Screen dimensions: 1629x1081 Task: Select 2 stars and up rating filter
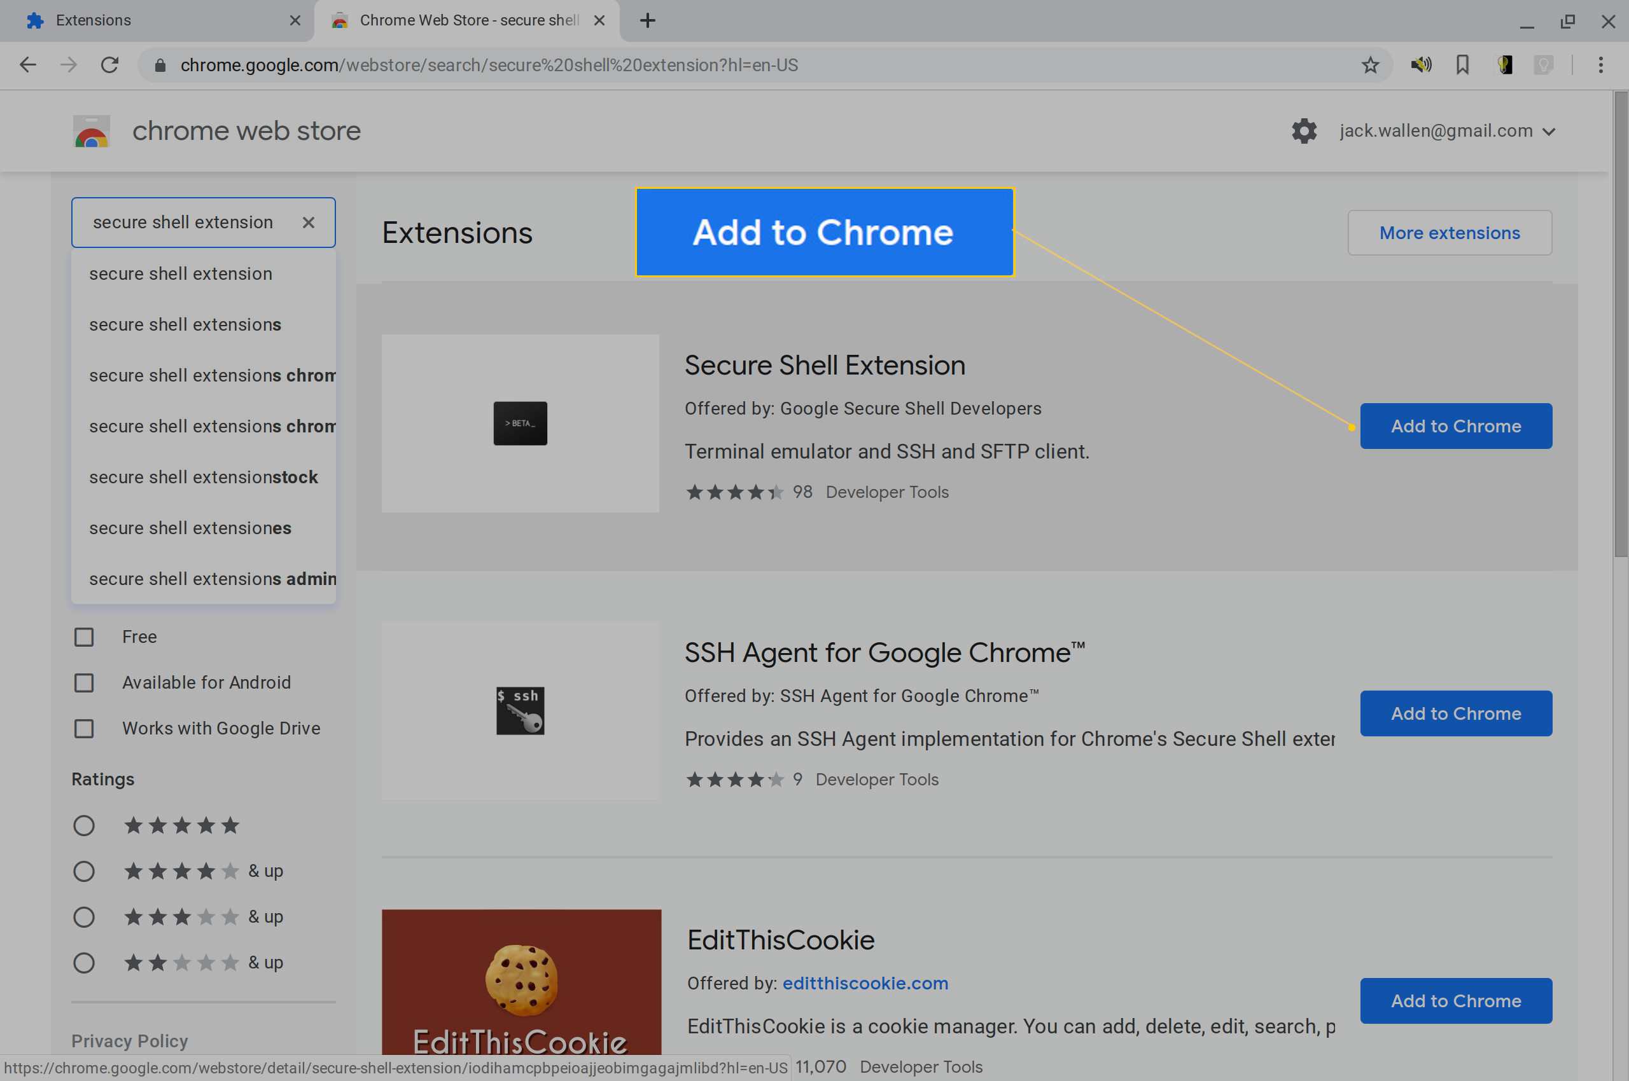[x=85, y=961]
